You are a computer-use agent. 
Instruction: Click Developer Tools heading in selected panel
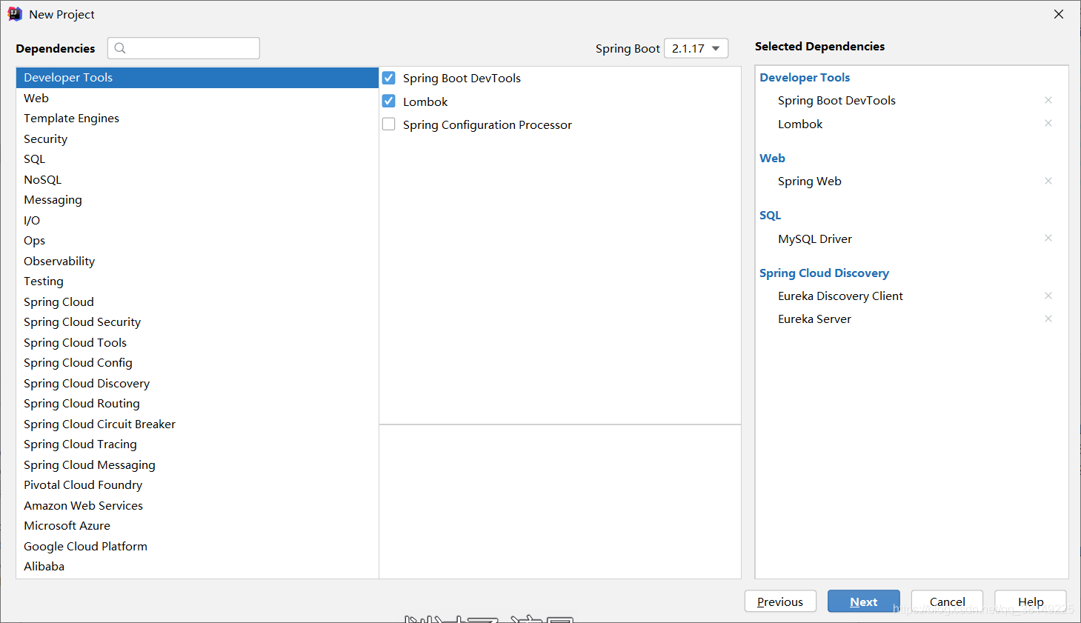[805, 77]
